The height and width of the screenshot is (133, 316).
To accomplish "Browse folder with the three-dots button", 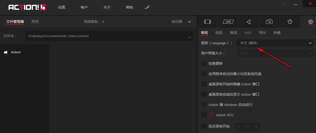I will point(189,37).
